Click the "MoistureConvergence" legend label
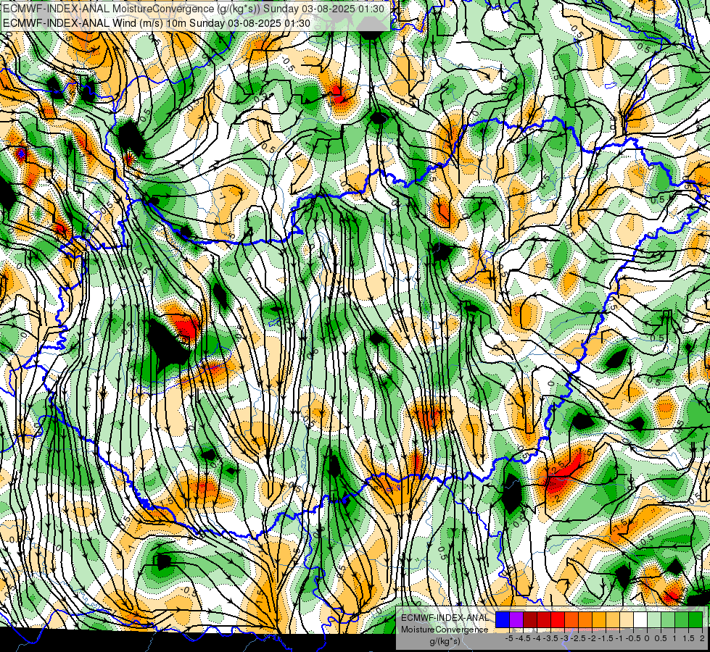 445,630
